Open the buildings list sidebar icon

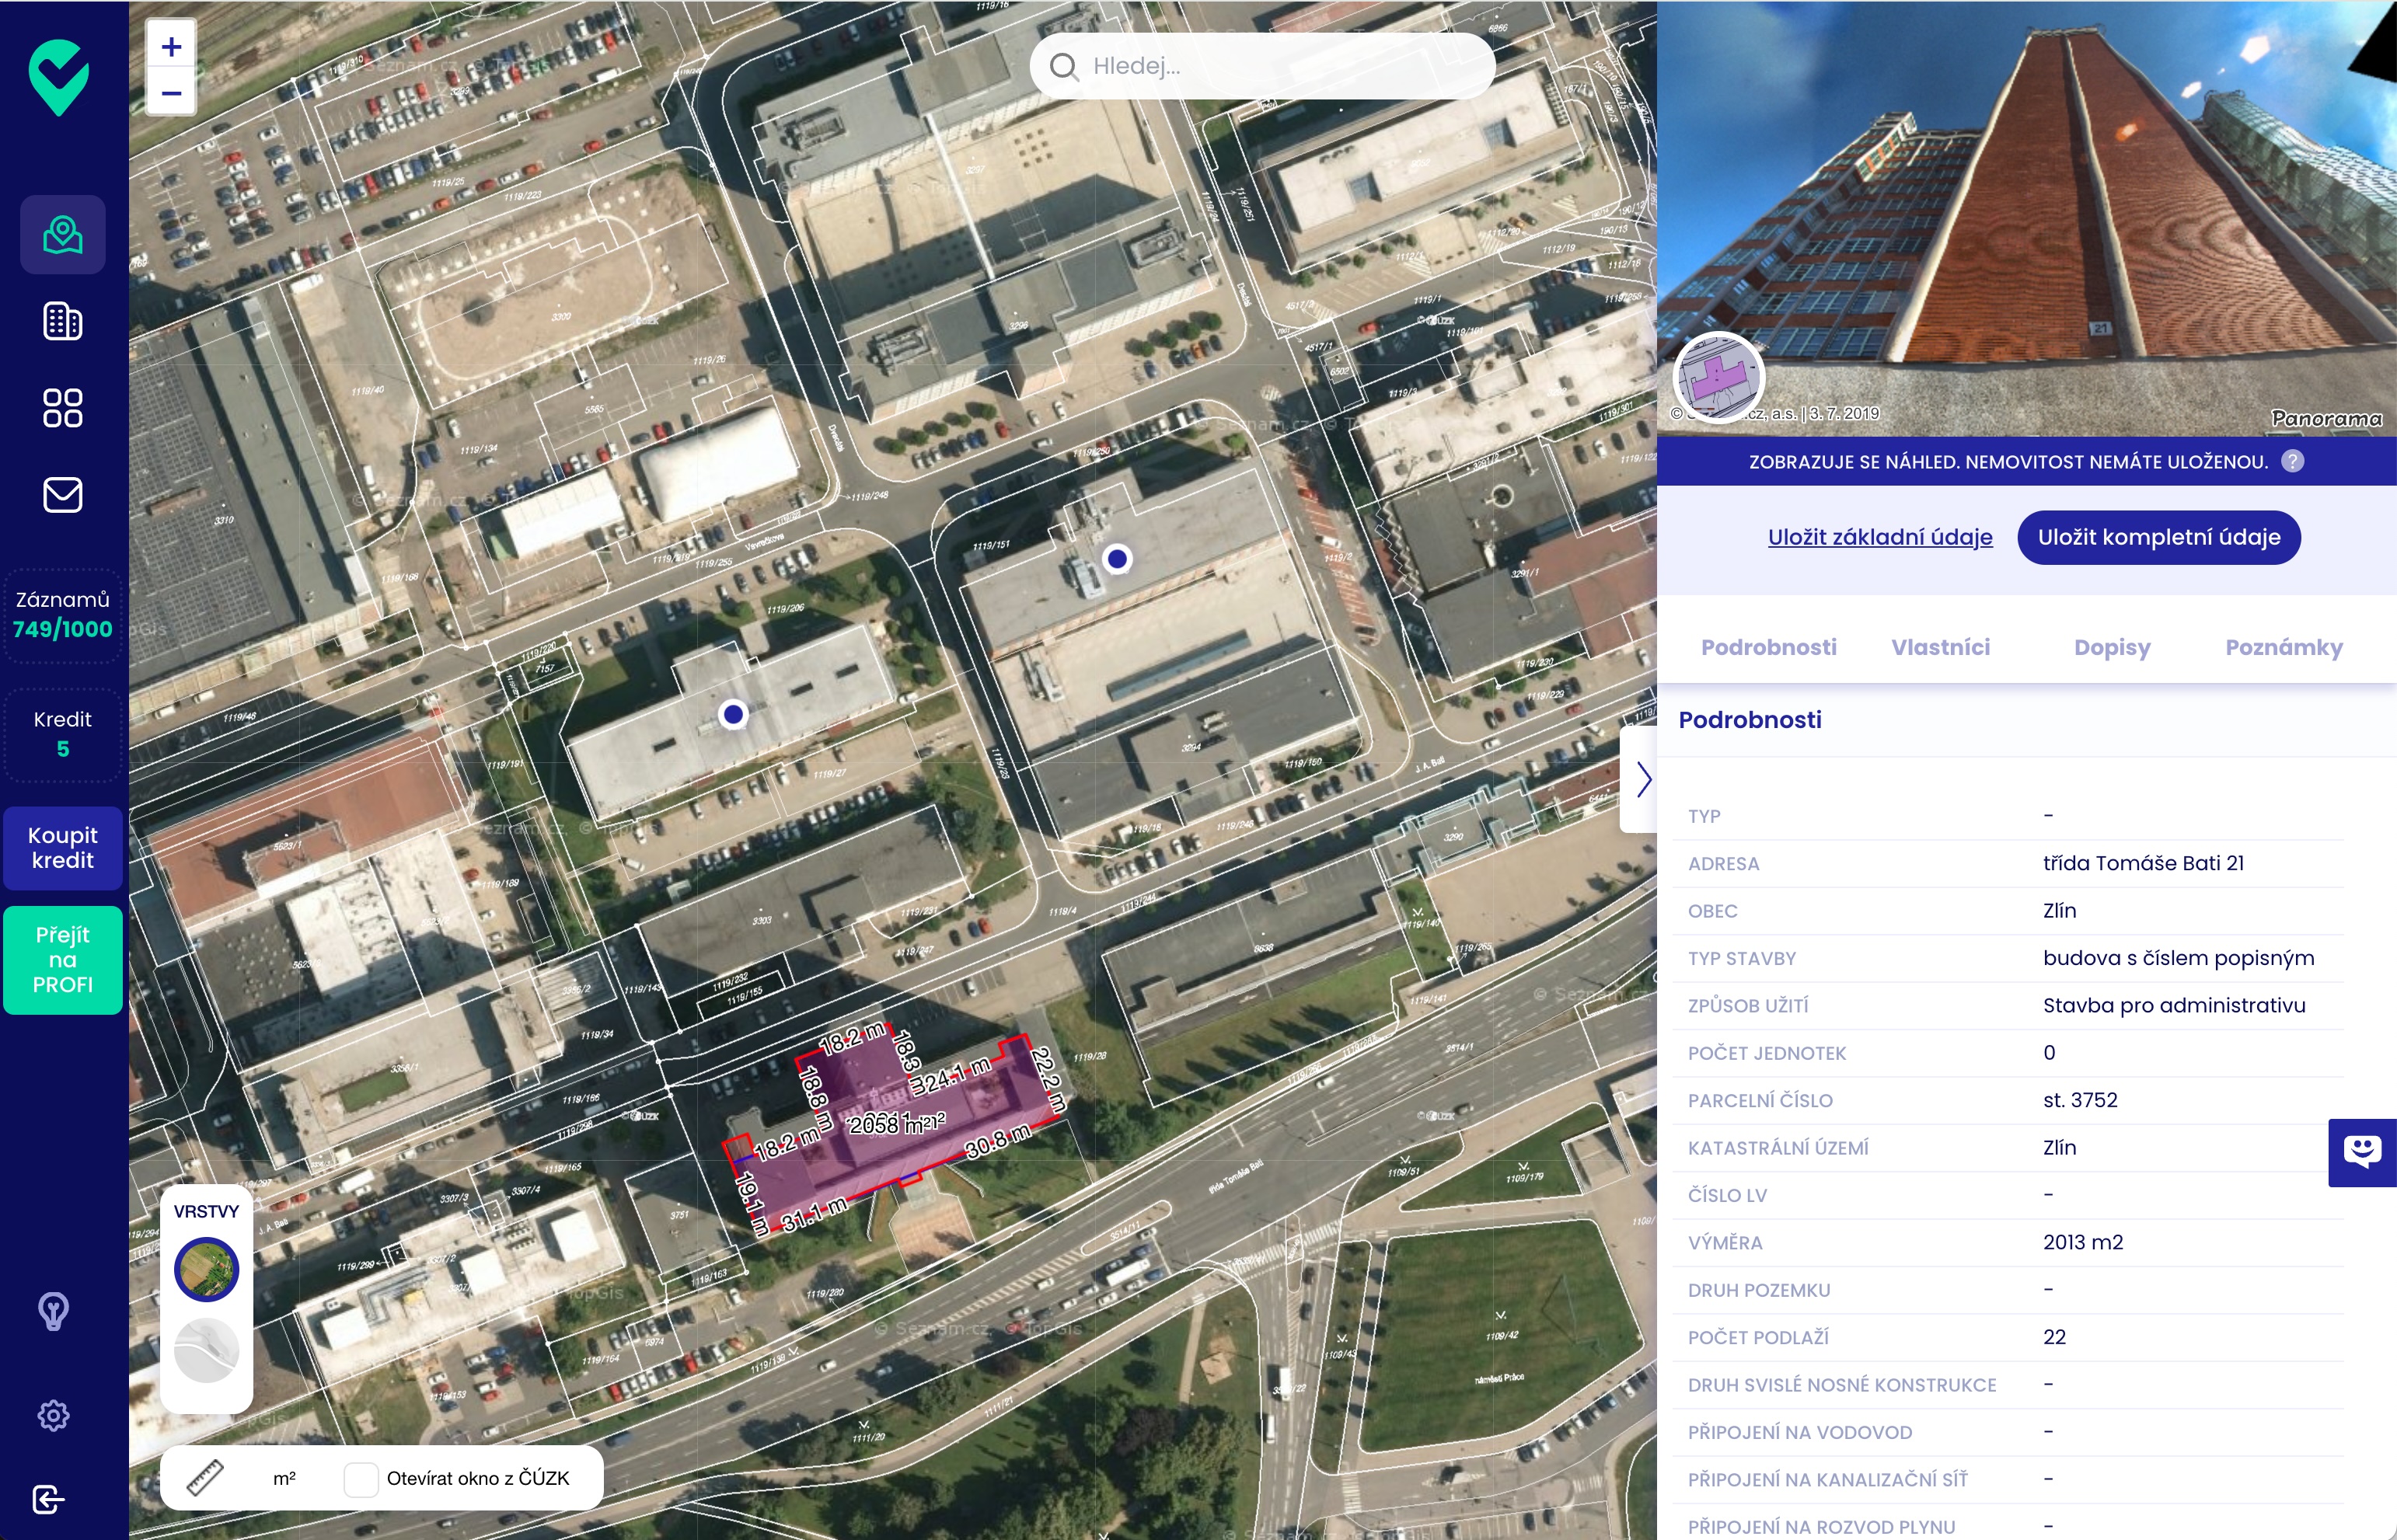(x=62, y=321)
